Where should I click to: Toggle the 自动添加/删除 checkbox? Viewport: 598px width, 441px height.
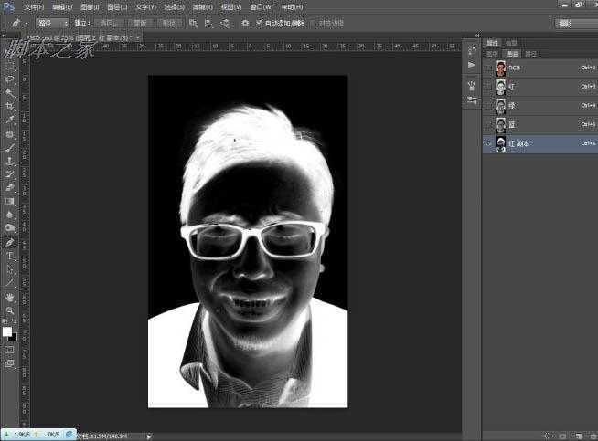coord(259,22)
